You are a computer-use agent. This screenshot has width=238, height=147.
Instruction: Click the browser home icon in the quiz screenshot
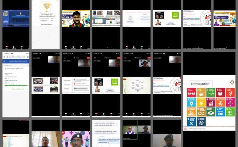(x=4, y=57)
